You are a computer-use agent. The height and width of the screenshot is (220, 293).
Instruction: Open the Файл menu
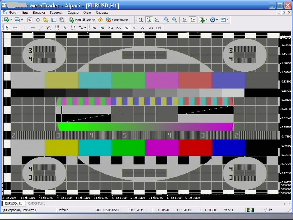point(13,13)
